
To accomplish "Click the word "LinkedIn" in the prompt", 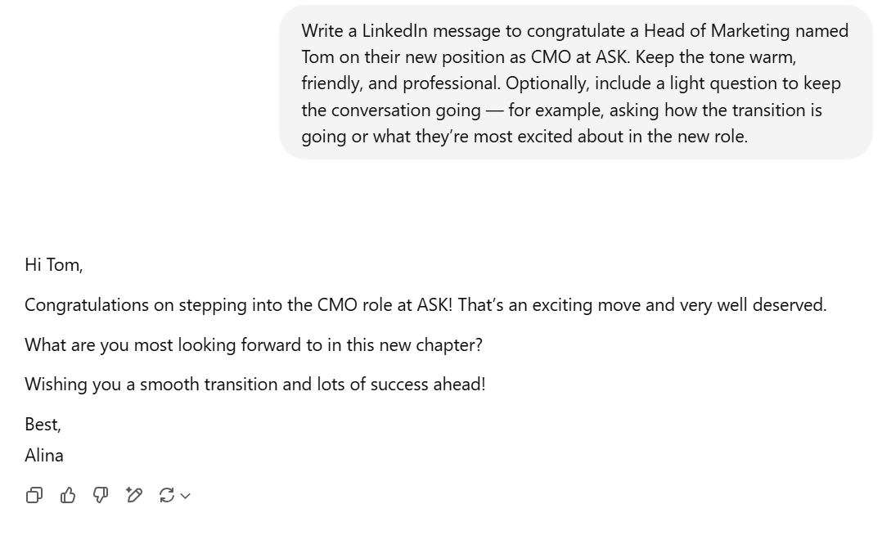I will click(395, 31).
